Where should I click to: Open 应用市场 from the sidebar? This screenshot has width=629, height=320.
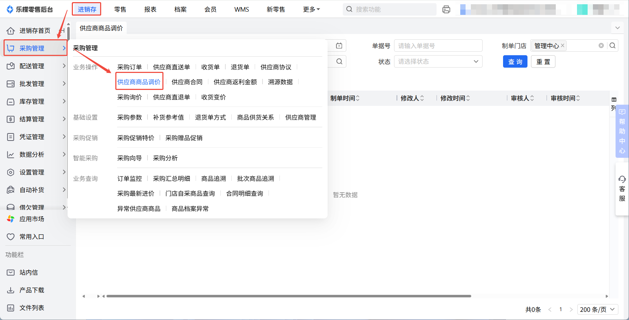click(x=31, y=219)
